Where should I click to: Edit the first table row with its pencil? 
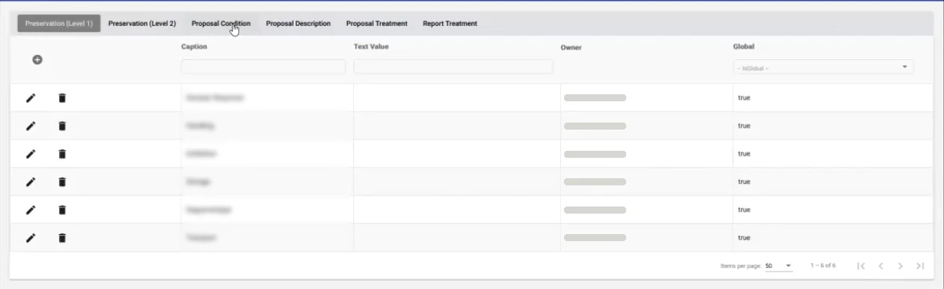31,98
